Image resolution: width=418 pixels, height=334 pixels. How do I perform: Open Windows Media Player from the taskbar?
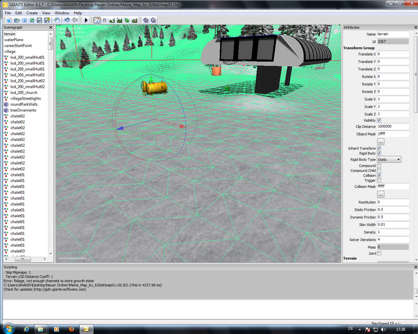(56, 329)
